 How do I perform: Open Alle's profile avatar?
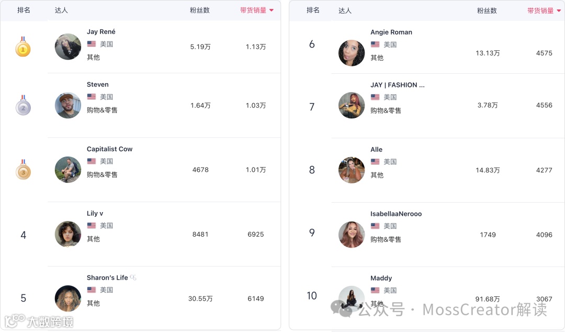[x=352, y=170]
